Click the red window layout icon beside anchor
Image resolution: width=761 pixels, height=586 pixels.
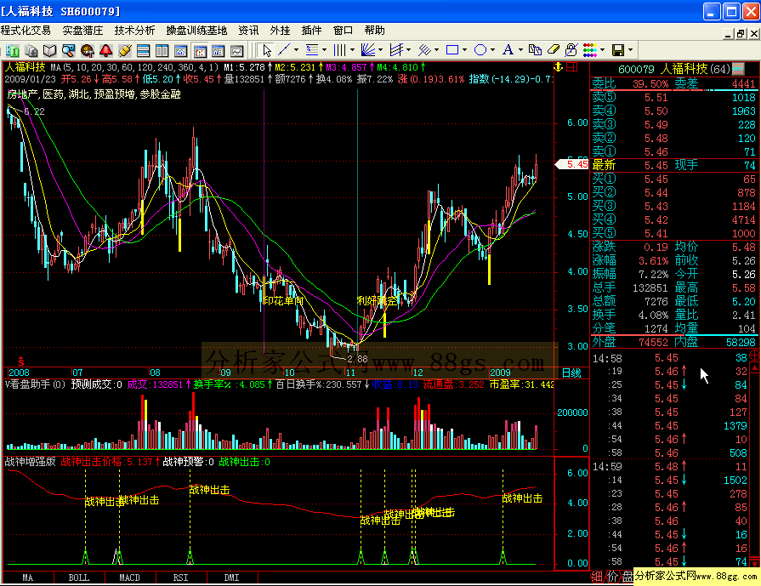pyautogui.click(x=571, y=67)
